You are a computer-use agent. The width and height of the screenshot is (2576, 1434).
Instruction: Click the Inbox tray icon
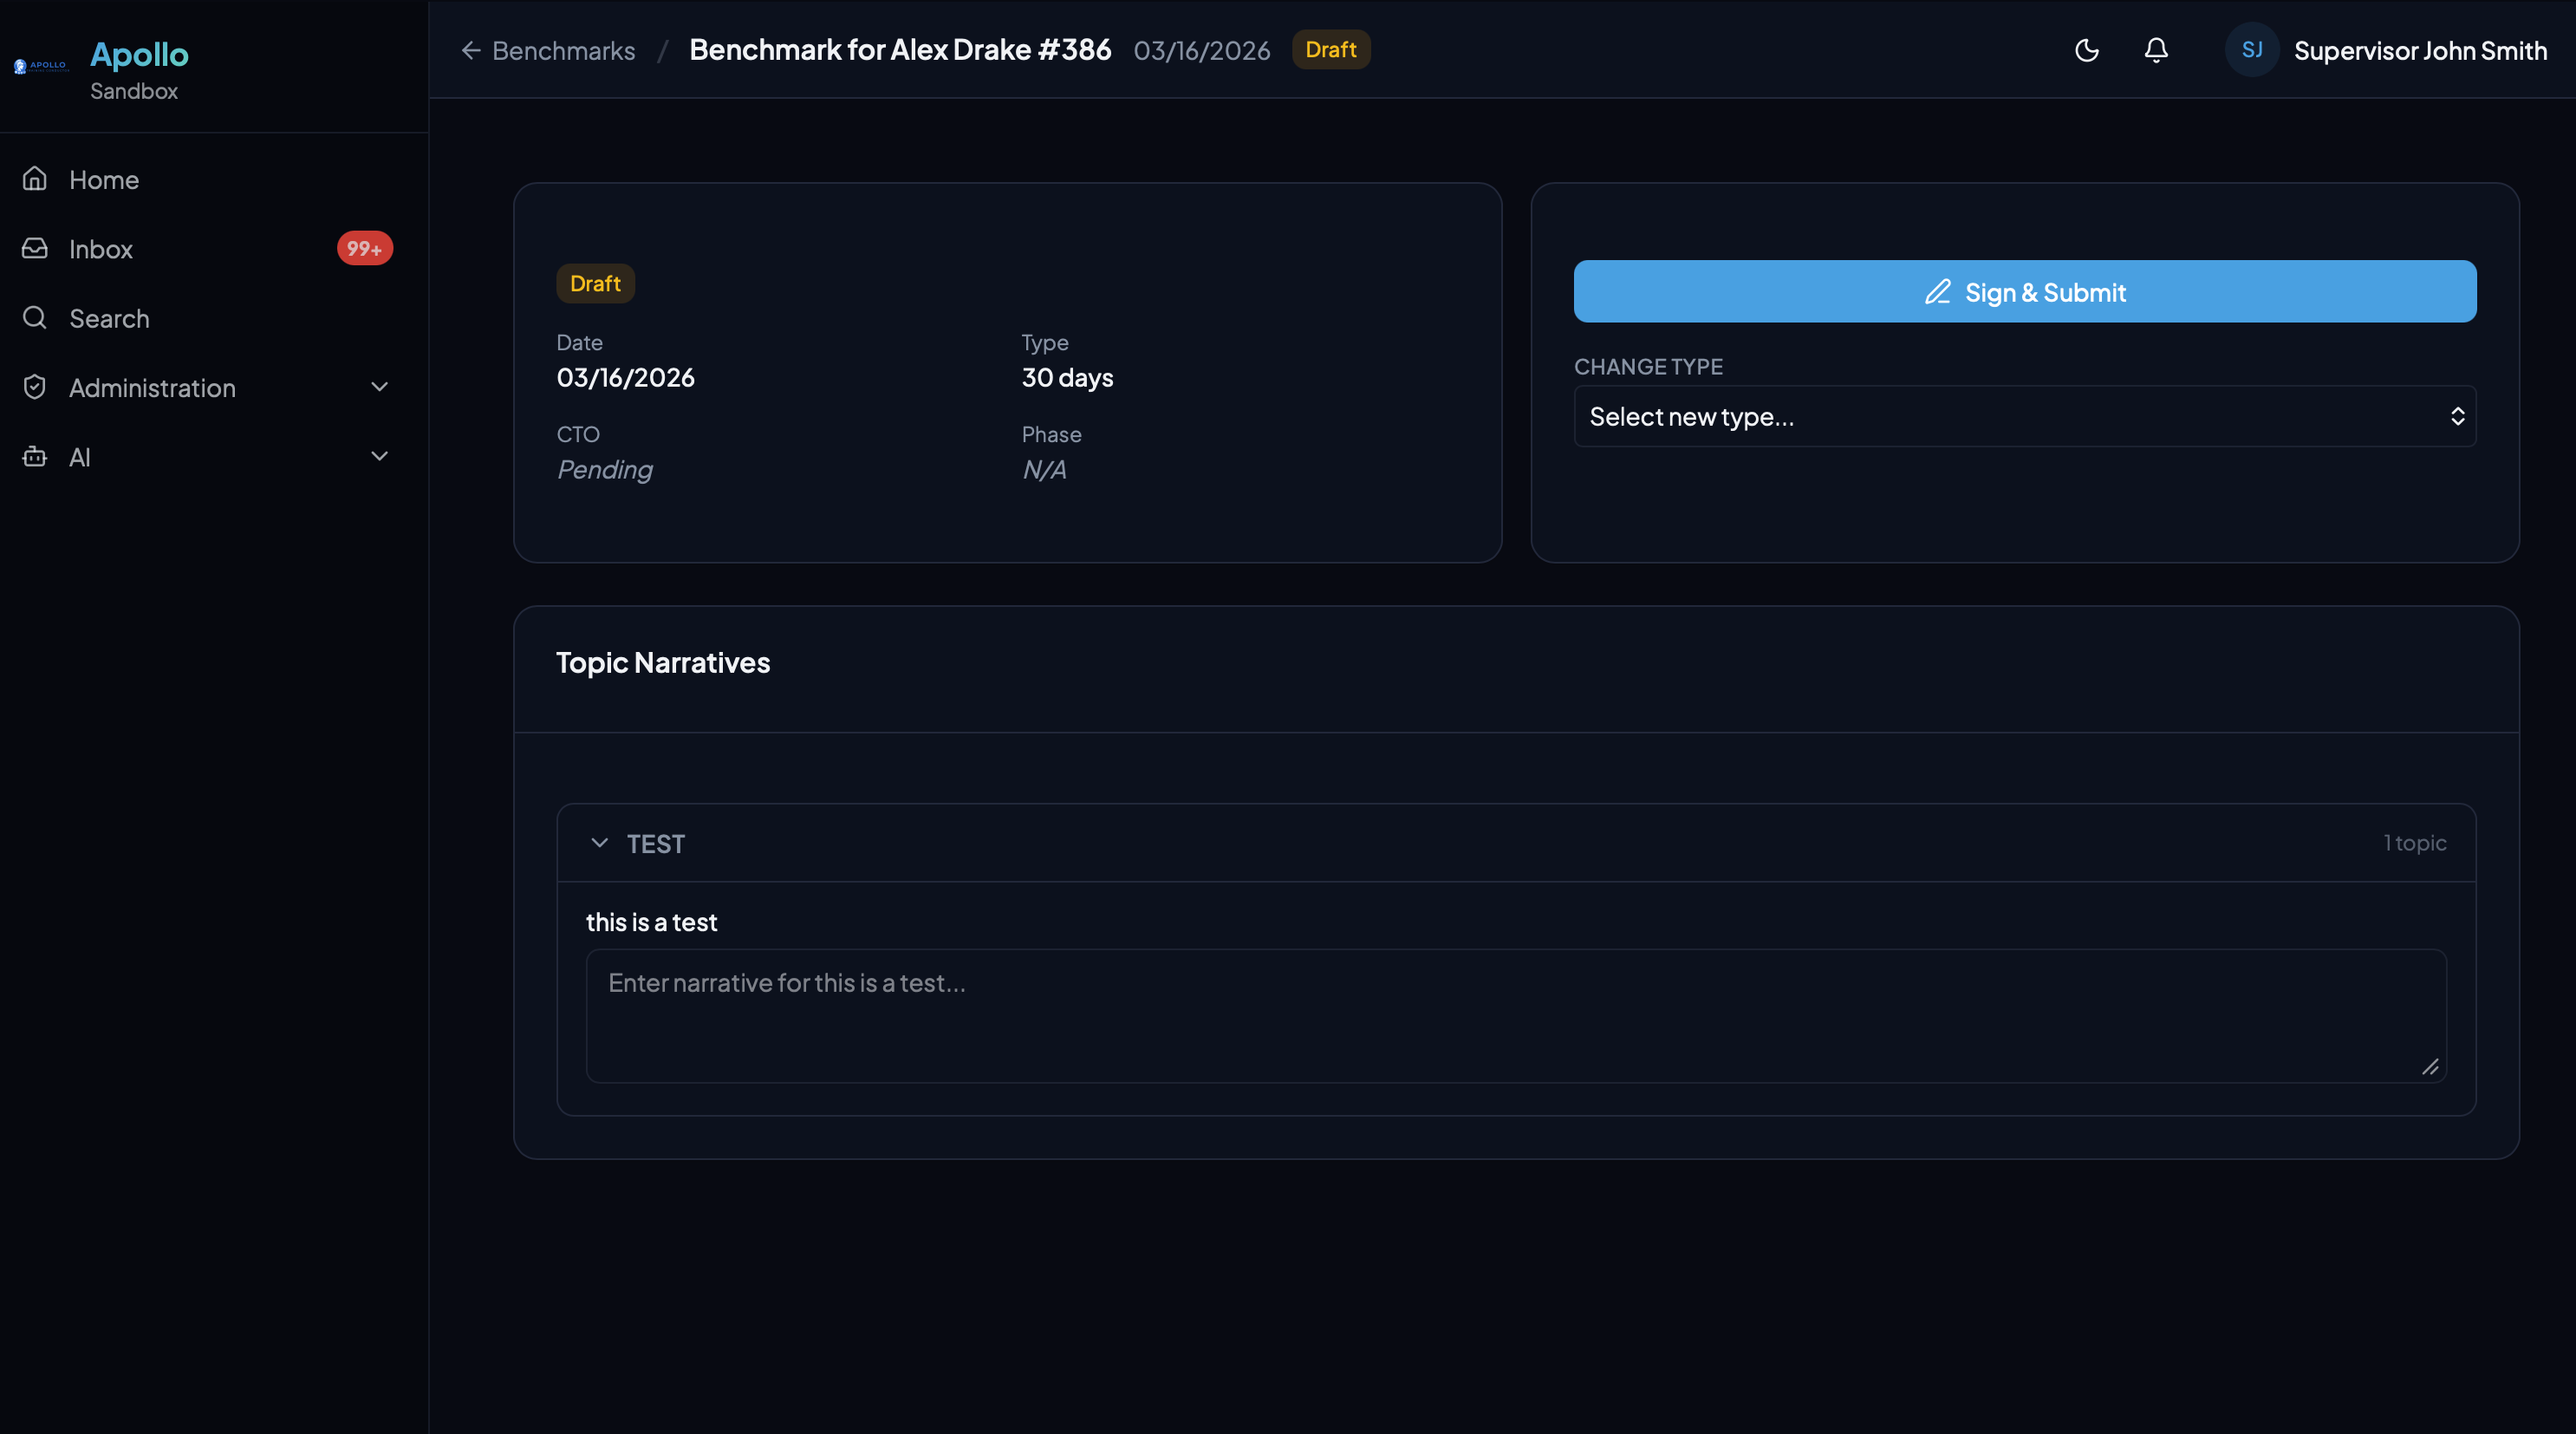35,248
